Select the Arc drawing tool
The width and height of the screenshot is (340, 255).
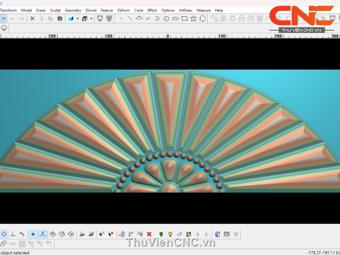[x=139, y=19]
